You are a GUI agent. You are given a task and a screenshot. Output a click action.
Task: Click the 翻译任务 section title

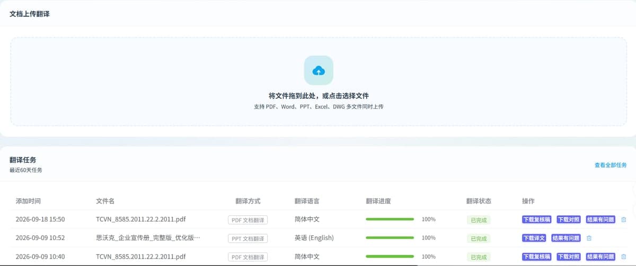(23, 160)
